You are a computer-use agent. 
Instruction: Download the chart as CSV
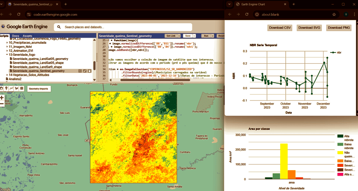point(280,28)
